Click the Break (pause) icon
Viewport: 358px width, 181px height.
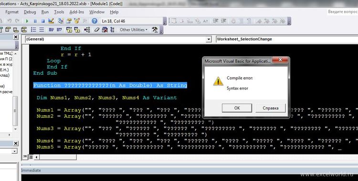click(x=35, y=21)
